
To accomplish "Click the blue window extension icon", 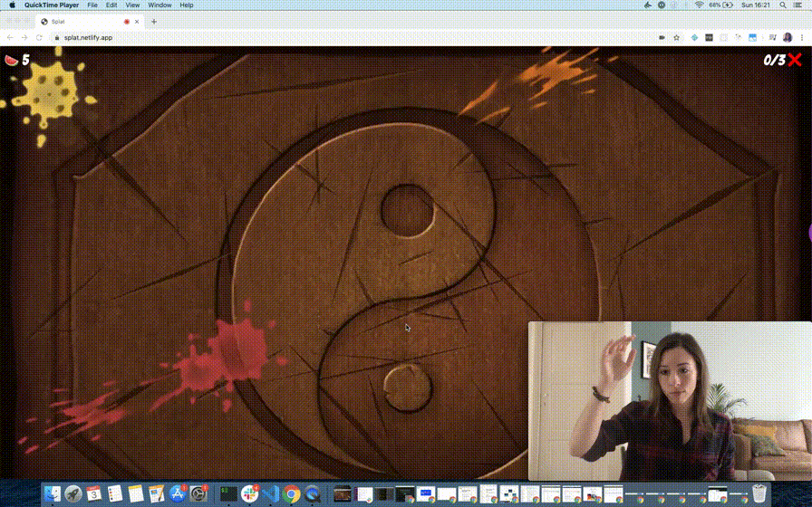I will pos(752,38).
